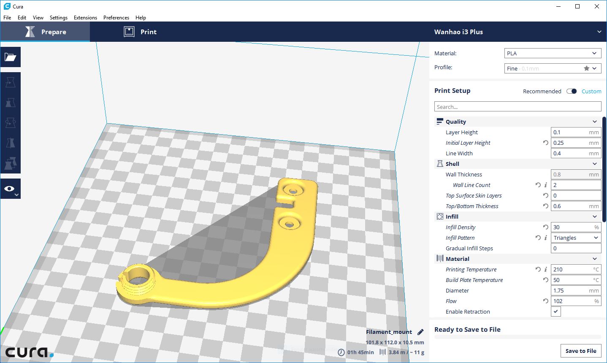Click the Profile favorite star icon
This screenshot has width=607, height=363.
(586, 68)
